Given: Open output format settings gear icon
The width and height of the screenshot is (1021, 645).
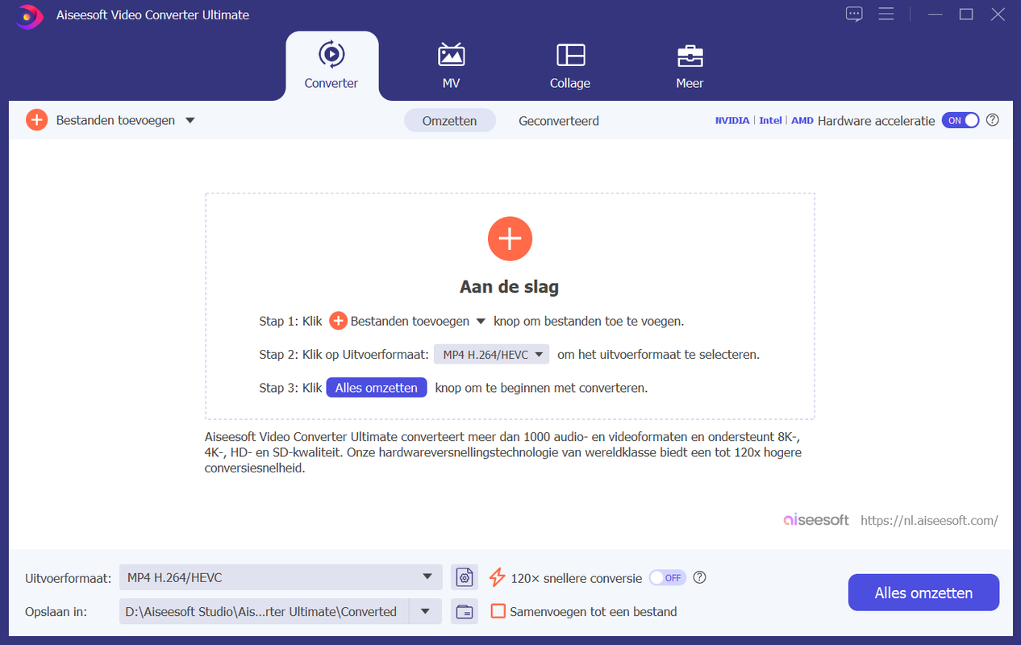Looking at the screenshot, I should click(x=465, y=577).
